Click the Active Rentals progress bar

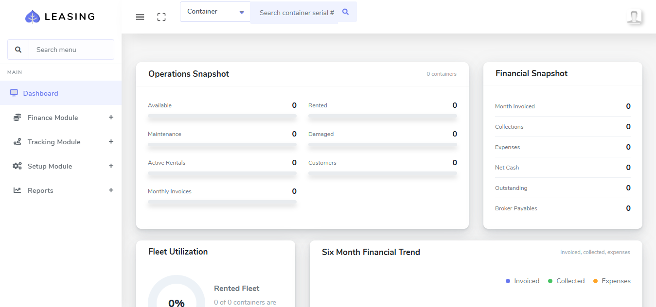[x=222, y=174]
